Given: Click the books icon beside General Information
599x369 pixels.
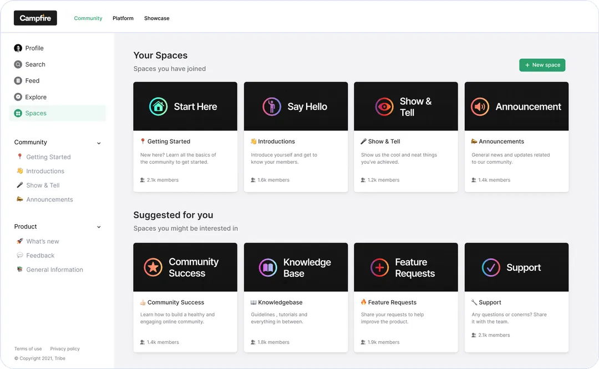Looking at the screenshot, I should pos(20,269).
